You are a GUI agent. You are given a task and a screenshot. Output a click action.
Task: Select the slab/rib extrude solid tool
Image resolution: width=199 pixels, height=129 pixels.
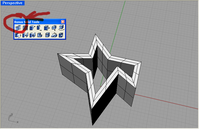[x=18, y=28]
